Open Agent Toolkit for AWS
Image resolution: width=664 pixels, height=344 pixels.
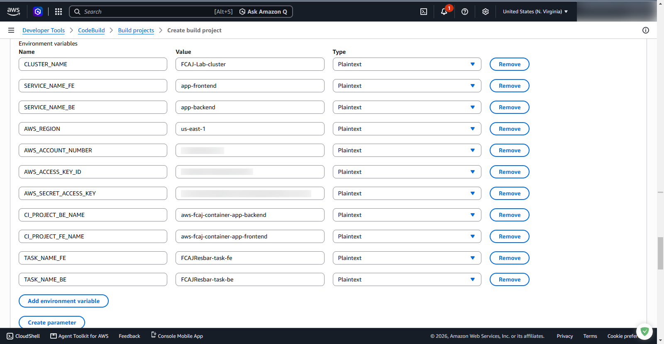click(79, 336)
